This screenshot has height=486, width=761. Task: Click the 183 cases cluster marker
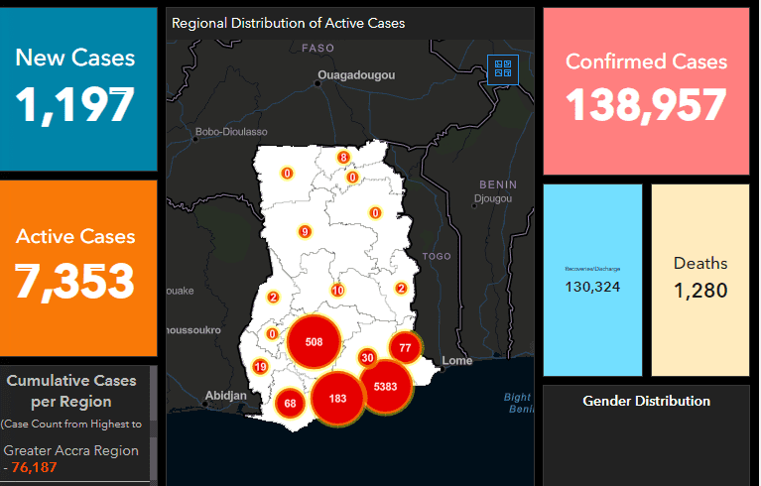point(337,399)
